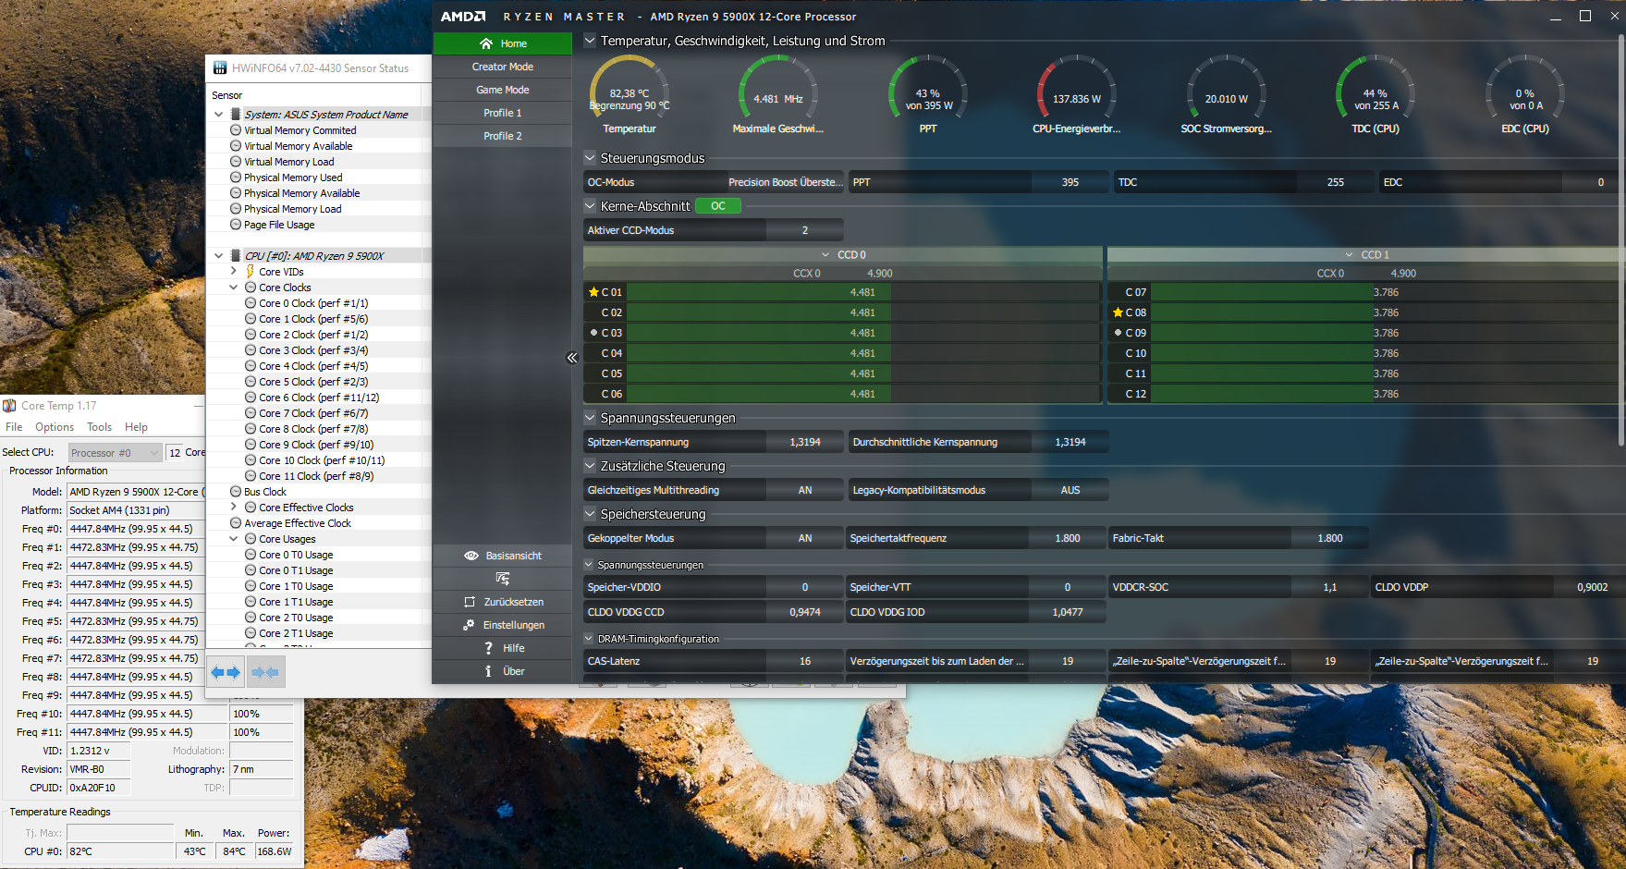Select Profile 2 in Ryzen Master sidebar
1626x869 pixels.
[x=503, y=136]
